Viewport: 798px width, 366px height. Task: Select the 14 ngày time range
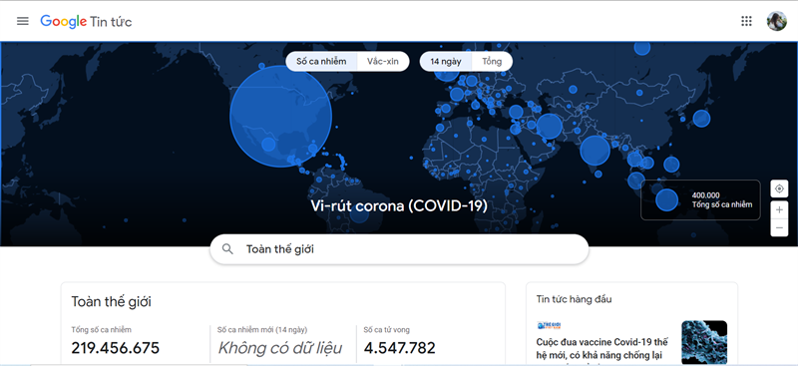(446, 62)
